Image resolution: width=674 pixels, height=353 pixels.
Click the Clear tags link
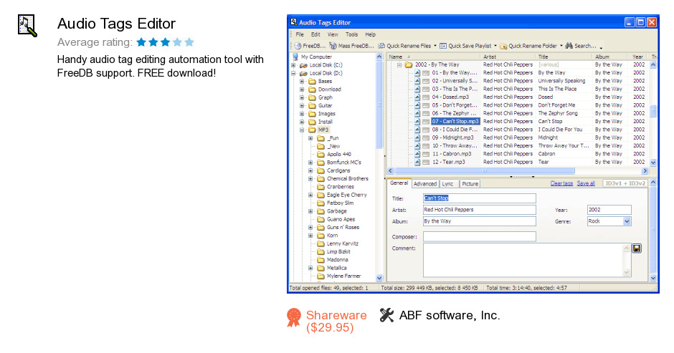click(561, 183)
